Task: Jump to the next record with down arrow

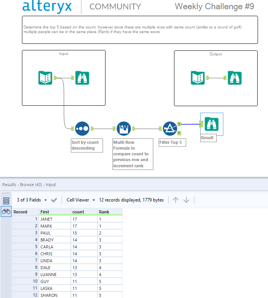Action: pyautogui.click(x=186, y=200)
